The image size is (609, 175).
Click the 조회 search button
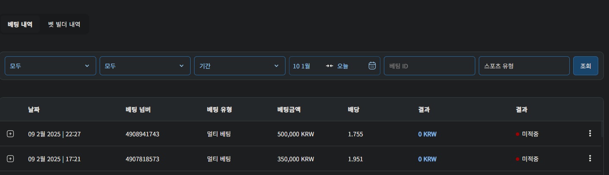586,66
